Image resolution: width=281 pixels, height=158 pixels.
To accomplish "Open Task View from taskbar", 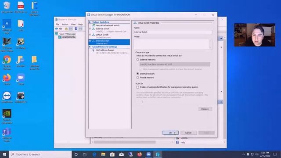I will point(85,154).
